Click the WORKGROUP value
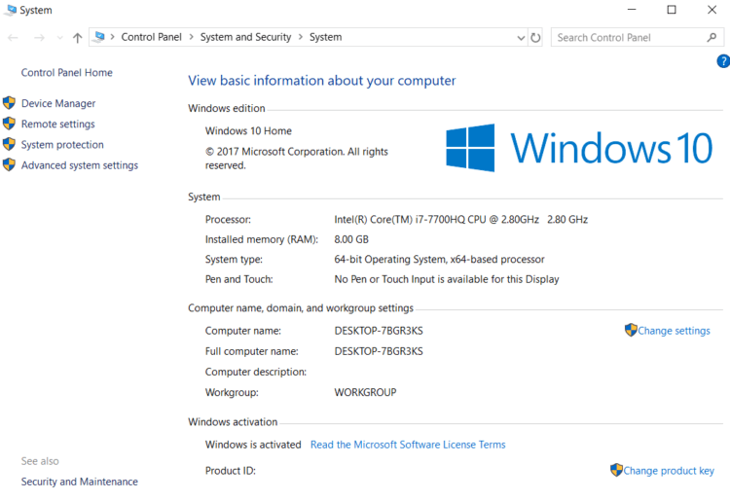This screenshot has height=501, width=730. point(365,392)
